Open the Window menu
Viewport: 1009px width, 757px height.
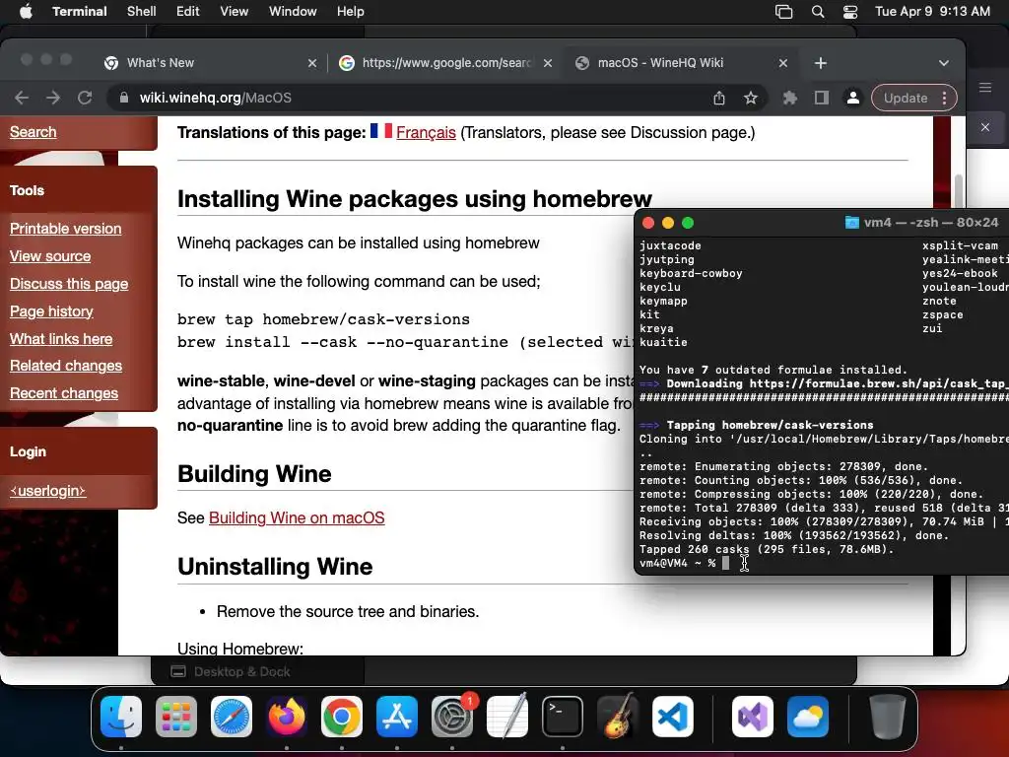click(x=293, y=12)
